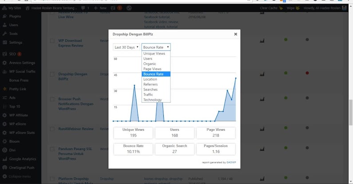The image size is (353, 184).
Task: Open the Ads sidebar menu
Action: tap(12, 98)
